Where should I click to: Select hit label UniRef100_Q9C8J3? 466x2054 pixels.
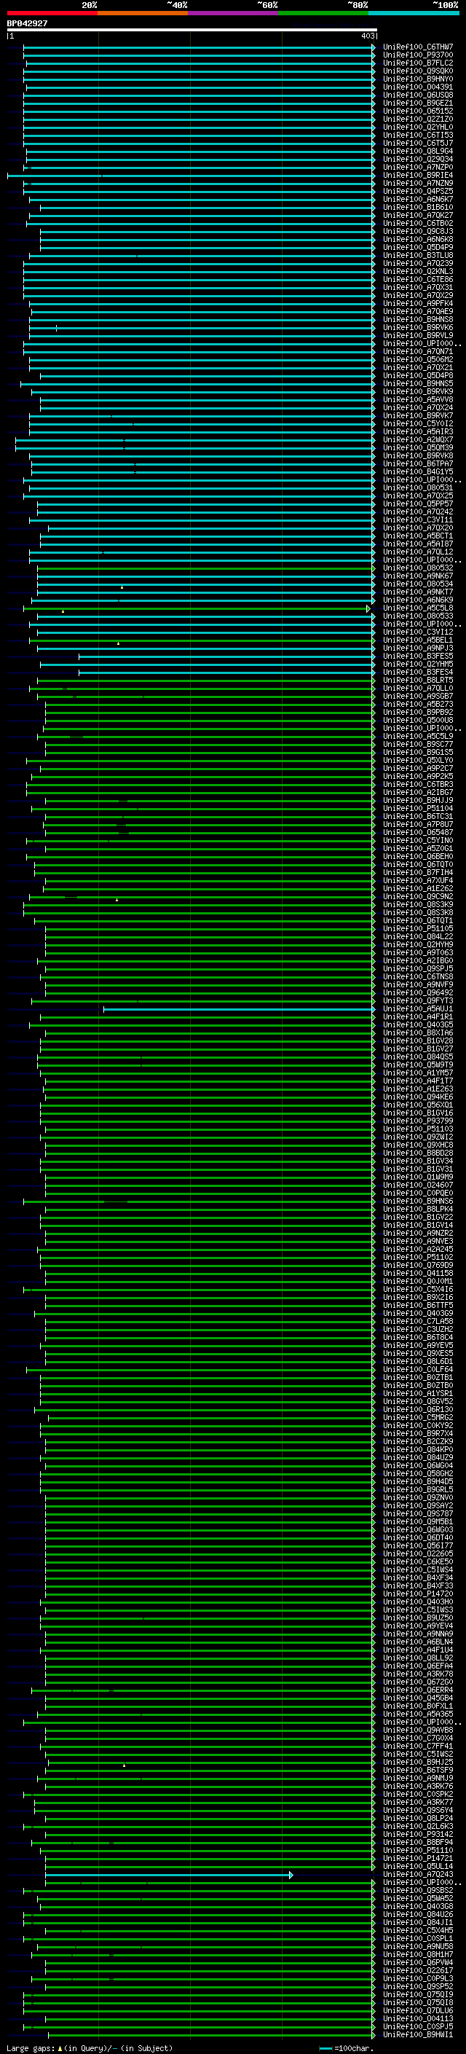[x=418, y=231]
